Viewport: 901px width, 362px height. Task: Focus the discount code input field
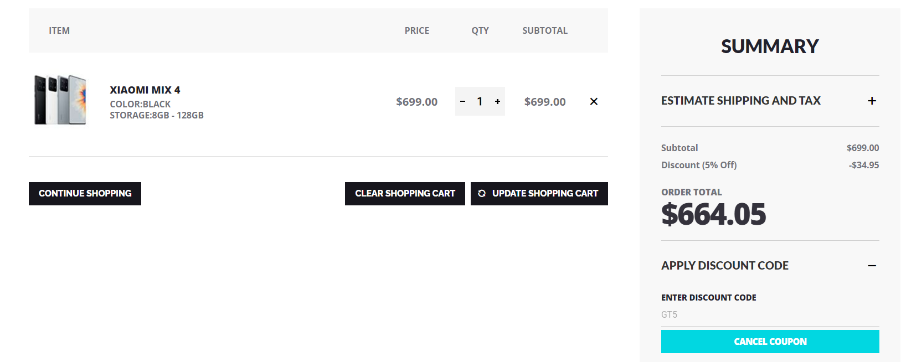770,314
